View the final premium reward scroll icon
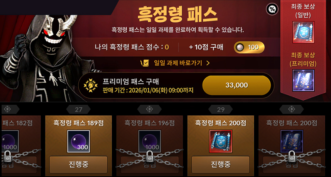Image resolution: width=331 pixels, height=177 pixels. 303,80
